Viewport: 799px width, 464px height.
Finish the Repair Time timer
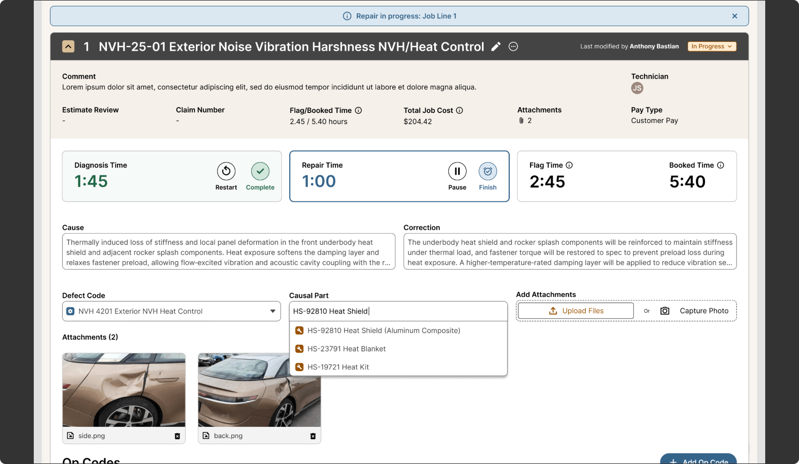click(x=487, y=171)
